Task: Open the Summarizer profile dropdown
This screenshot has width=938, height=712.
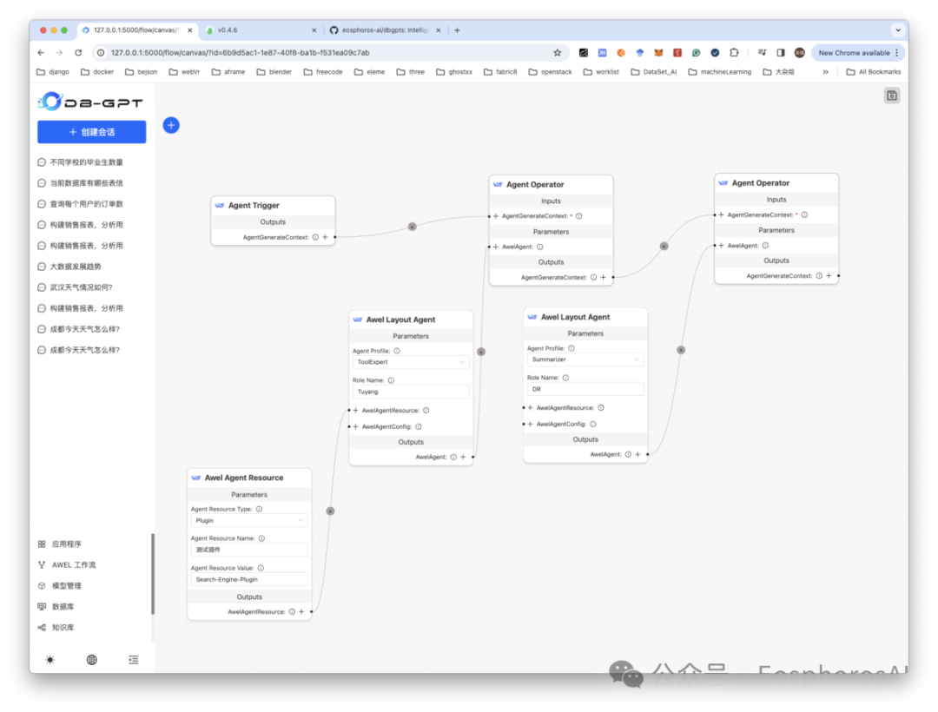Action: pyautogui.click(x=584, y=358)
